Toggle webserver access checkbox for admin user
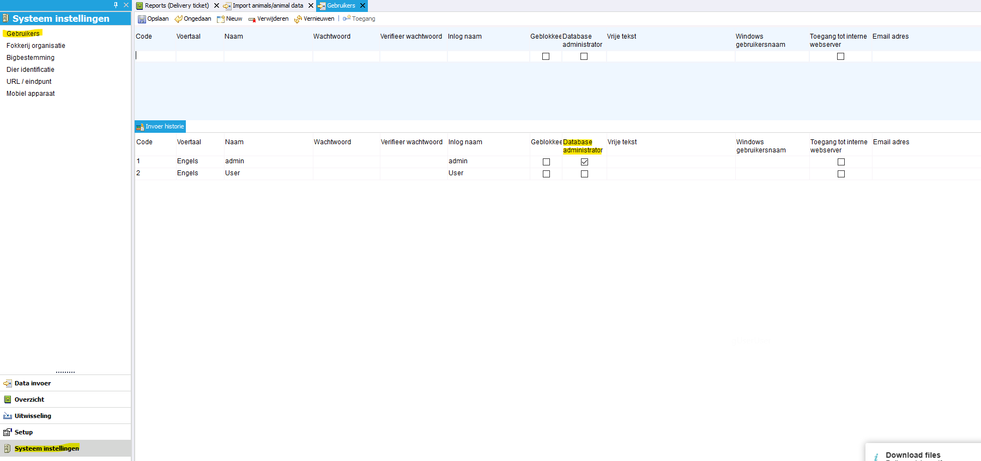 click(x=841, y=162)
